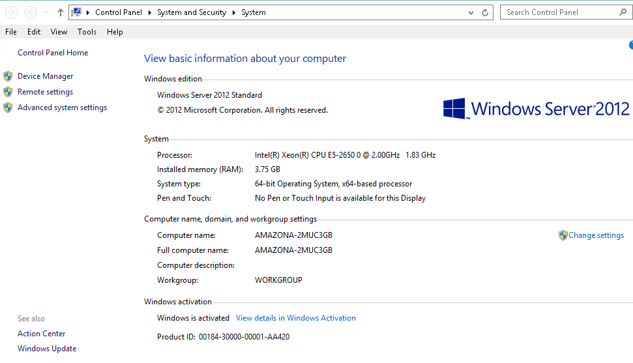Viewport: 633px width, 363px height.
Task: Click Full computer name value AMAZONA-2MUC3GB
Action: pos(293,250)
